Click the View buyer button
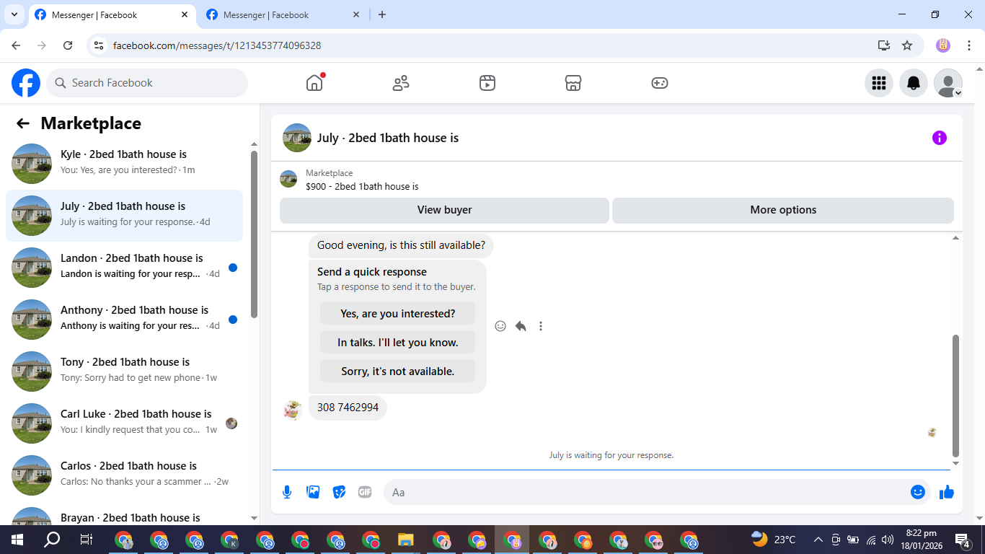985x554 pixels. (x=444, y=210)
